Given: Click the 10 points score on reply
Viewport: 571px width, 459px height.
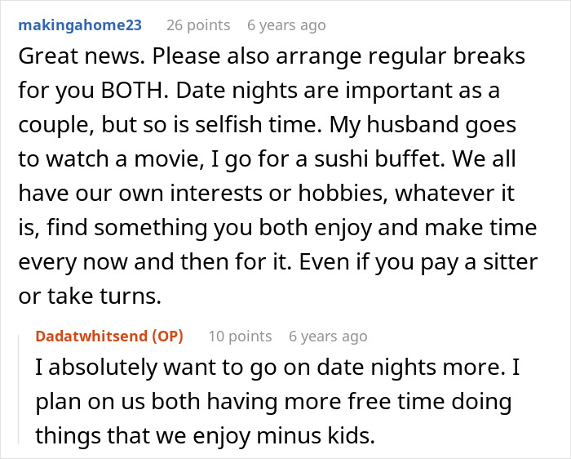Looking at the screenshot, I should [x=240, y=336].
